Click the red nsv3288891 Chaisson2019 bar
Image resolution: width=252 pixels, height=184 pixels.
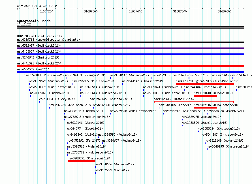point(82,161)
